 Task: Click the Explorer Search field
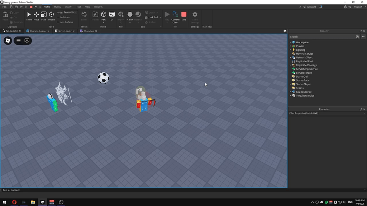tap(319, 36)
